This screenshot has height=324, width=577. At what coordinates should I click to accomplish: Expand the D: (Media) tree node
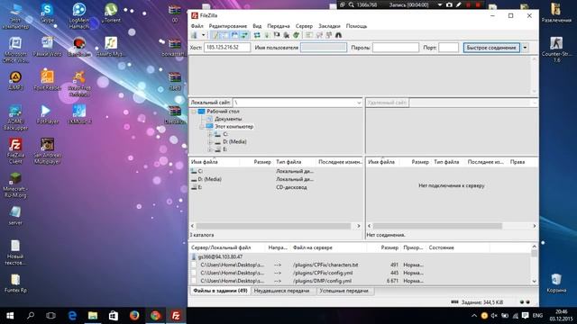[x=210, y=142]
